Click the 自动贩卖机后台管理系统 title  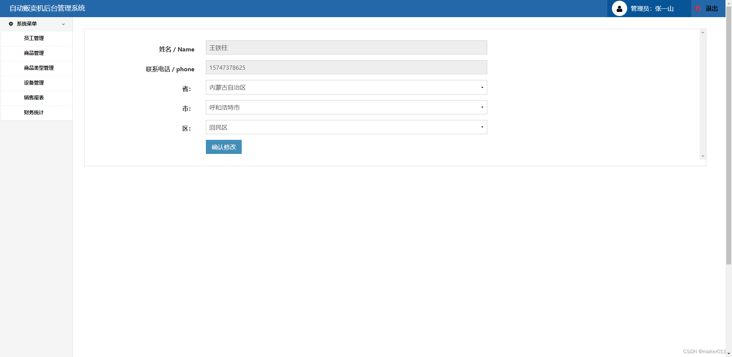pos(47,8)
